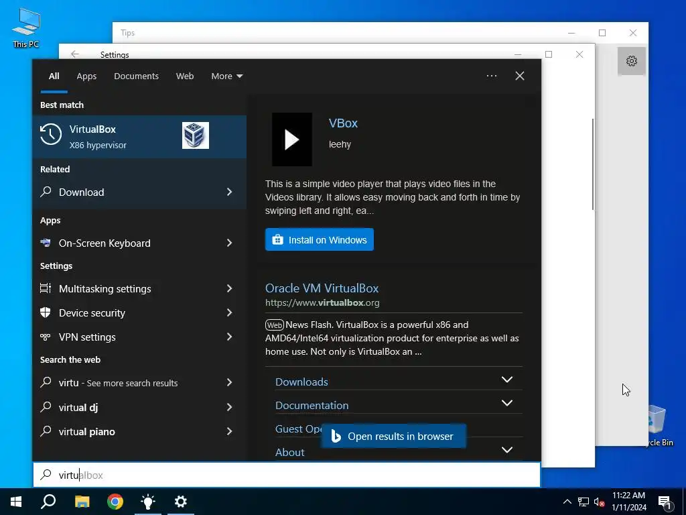Viewport: 686px width, 515px height.
Task: Open File Explorer from taskbar
Action: [82, 502]
